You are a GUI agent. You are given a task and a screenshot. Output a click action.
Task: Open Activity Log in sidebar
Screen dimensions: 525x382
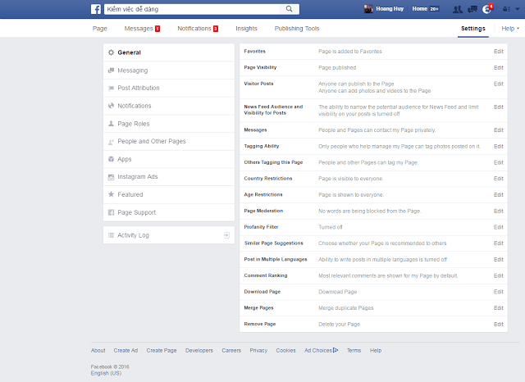tap(169, 235)
